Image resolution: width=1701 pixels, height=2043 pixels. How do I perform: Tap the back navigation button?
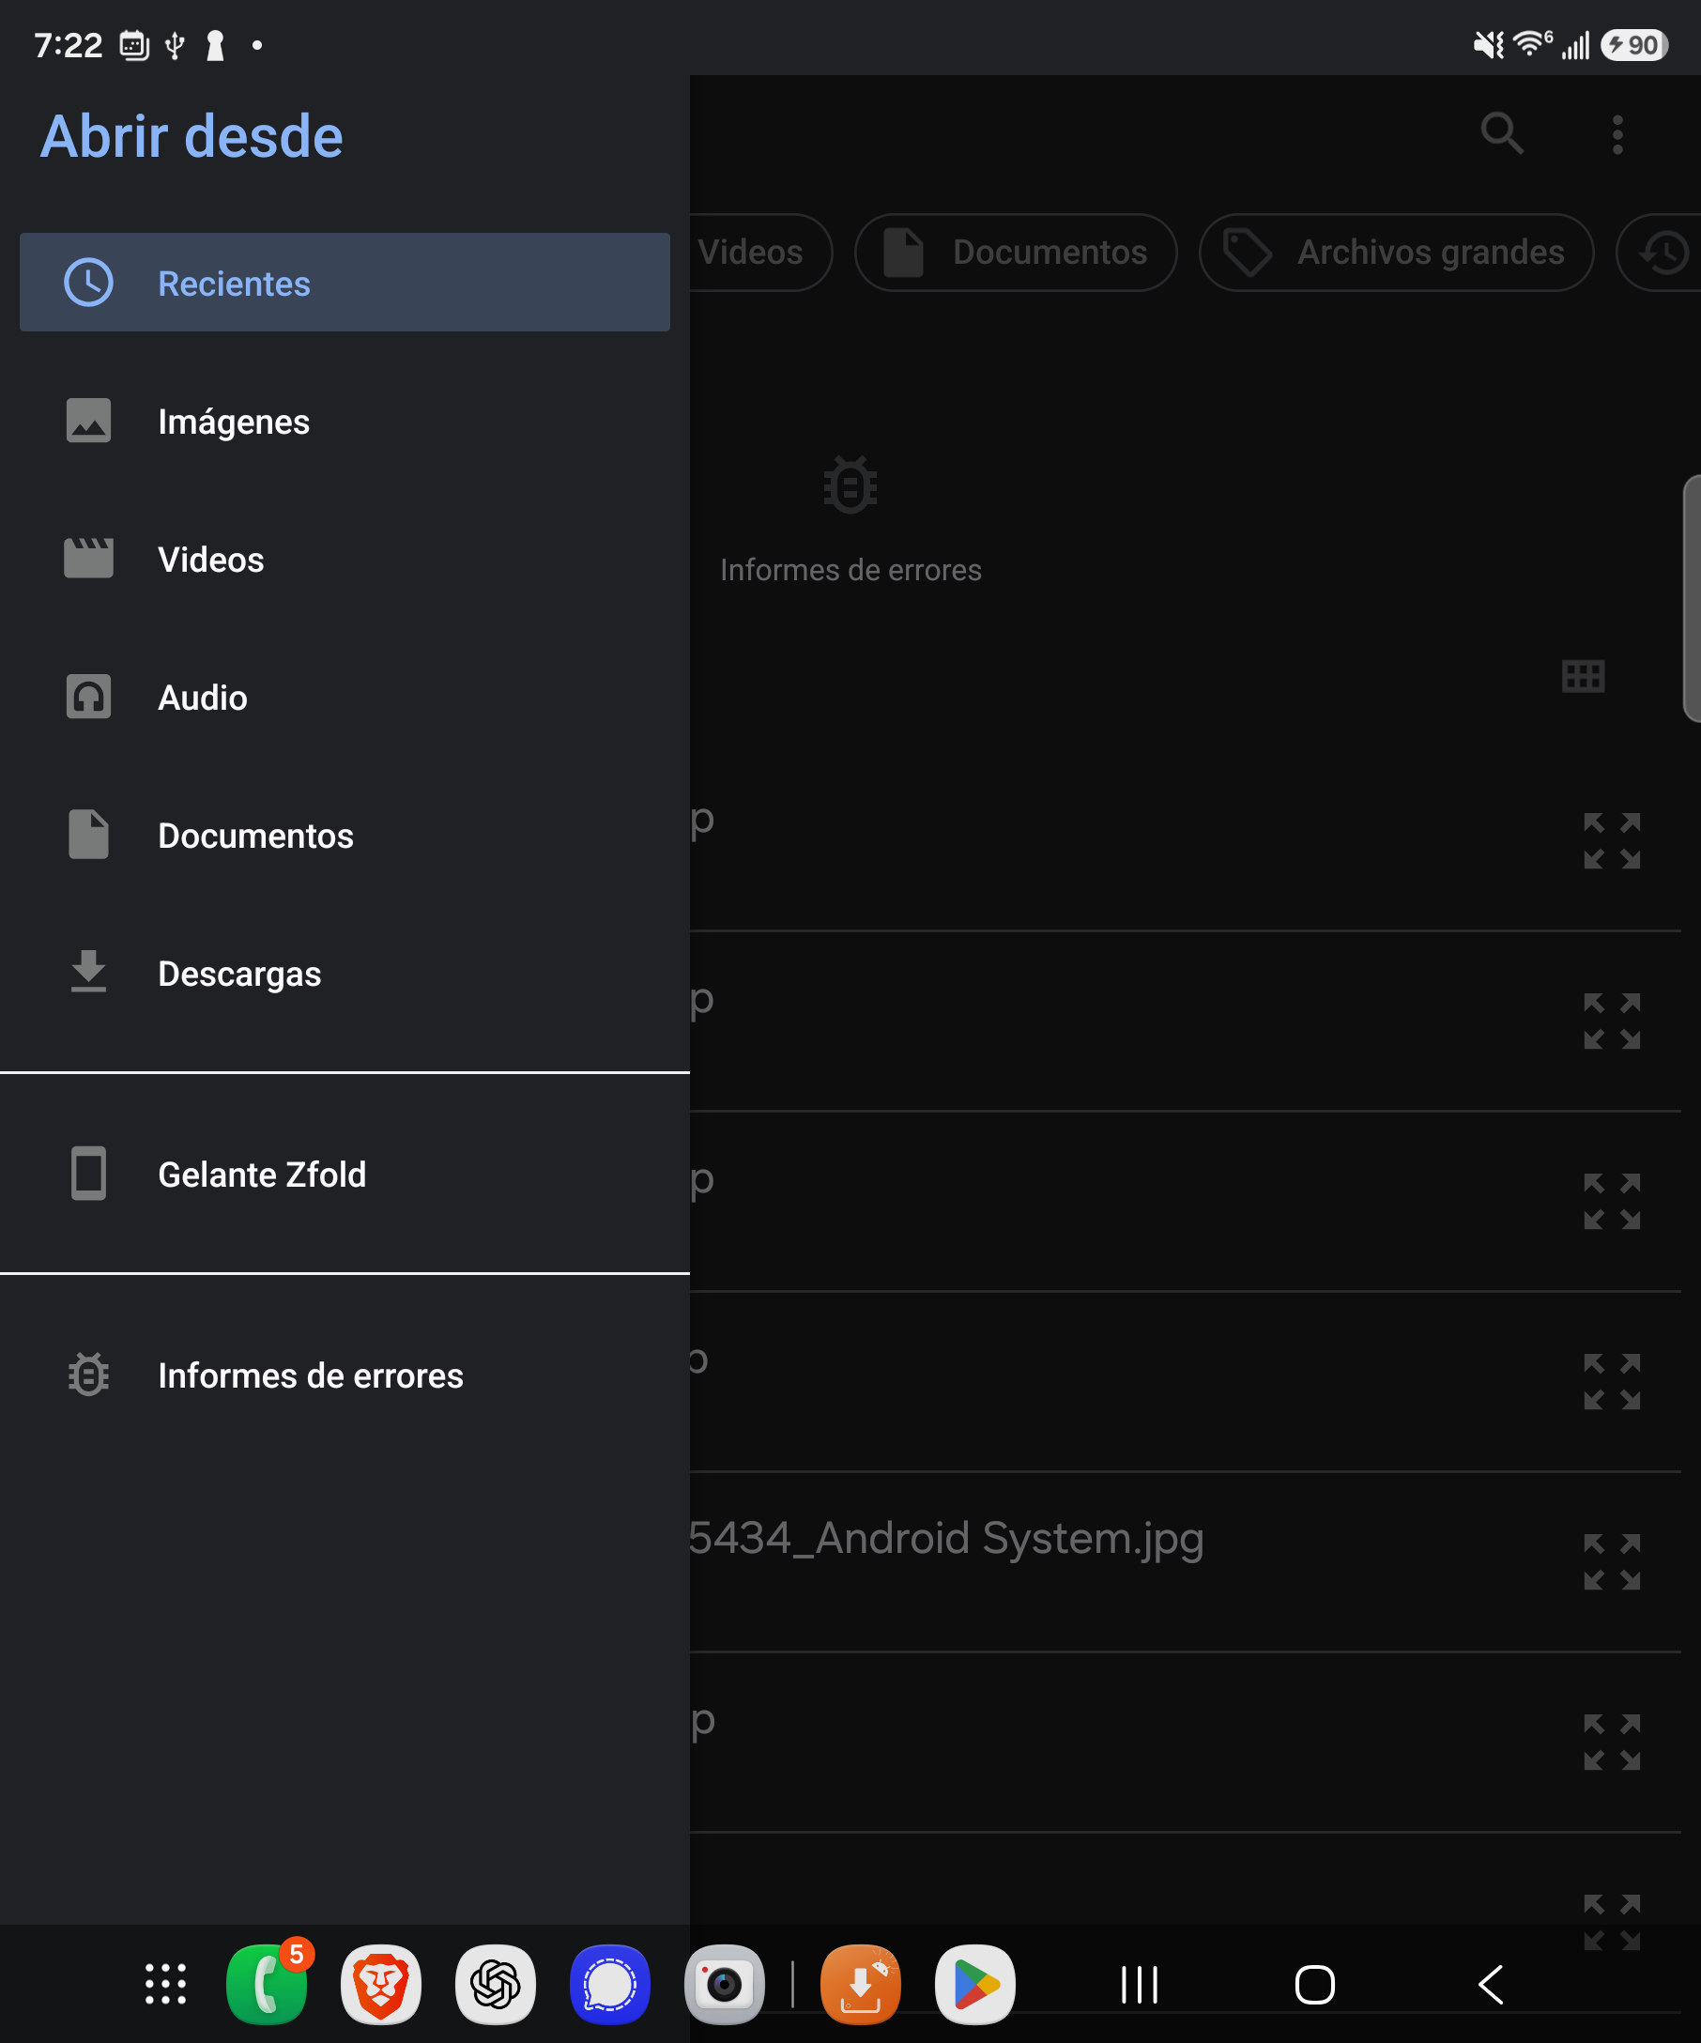pyautogui.click(x=1491, y=1985)
